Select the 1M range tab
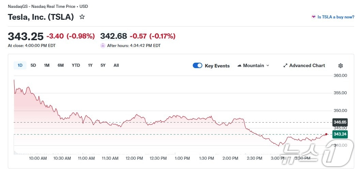 click(47, 65)
